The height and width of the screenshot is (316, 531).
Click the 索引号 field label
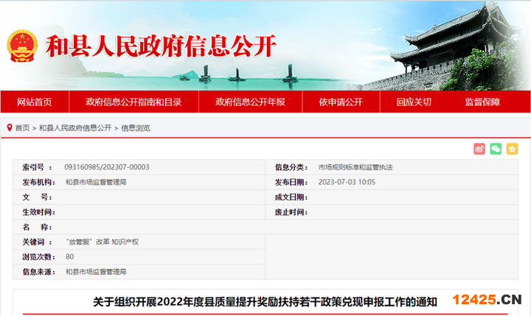pos(38,167)
